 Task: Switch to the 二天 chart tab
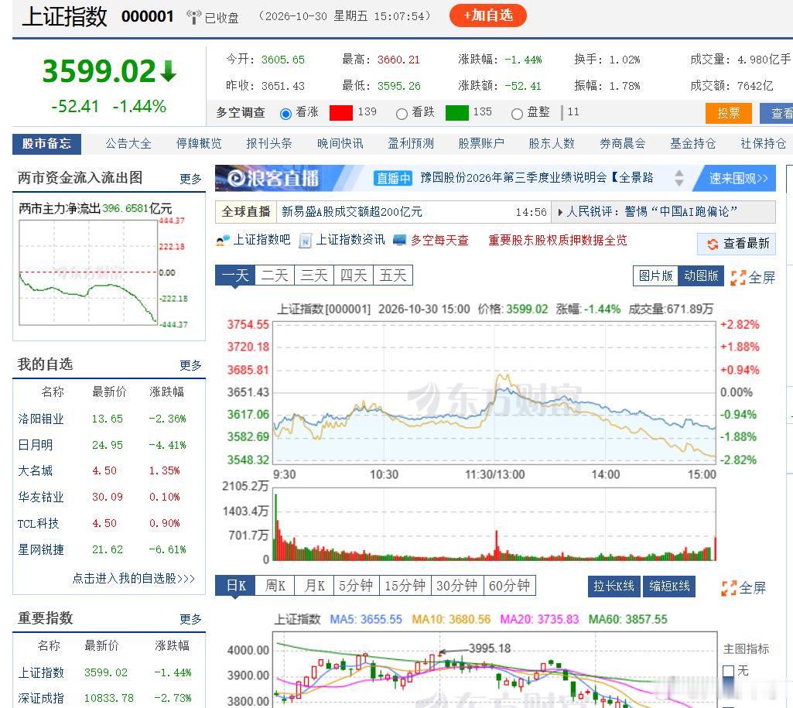275,275
